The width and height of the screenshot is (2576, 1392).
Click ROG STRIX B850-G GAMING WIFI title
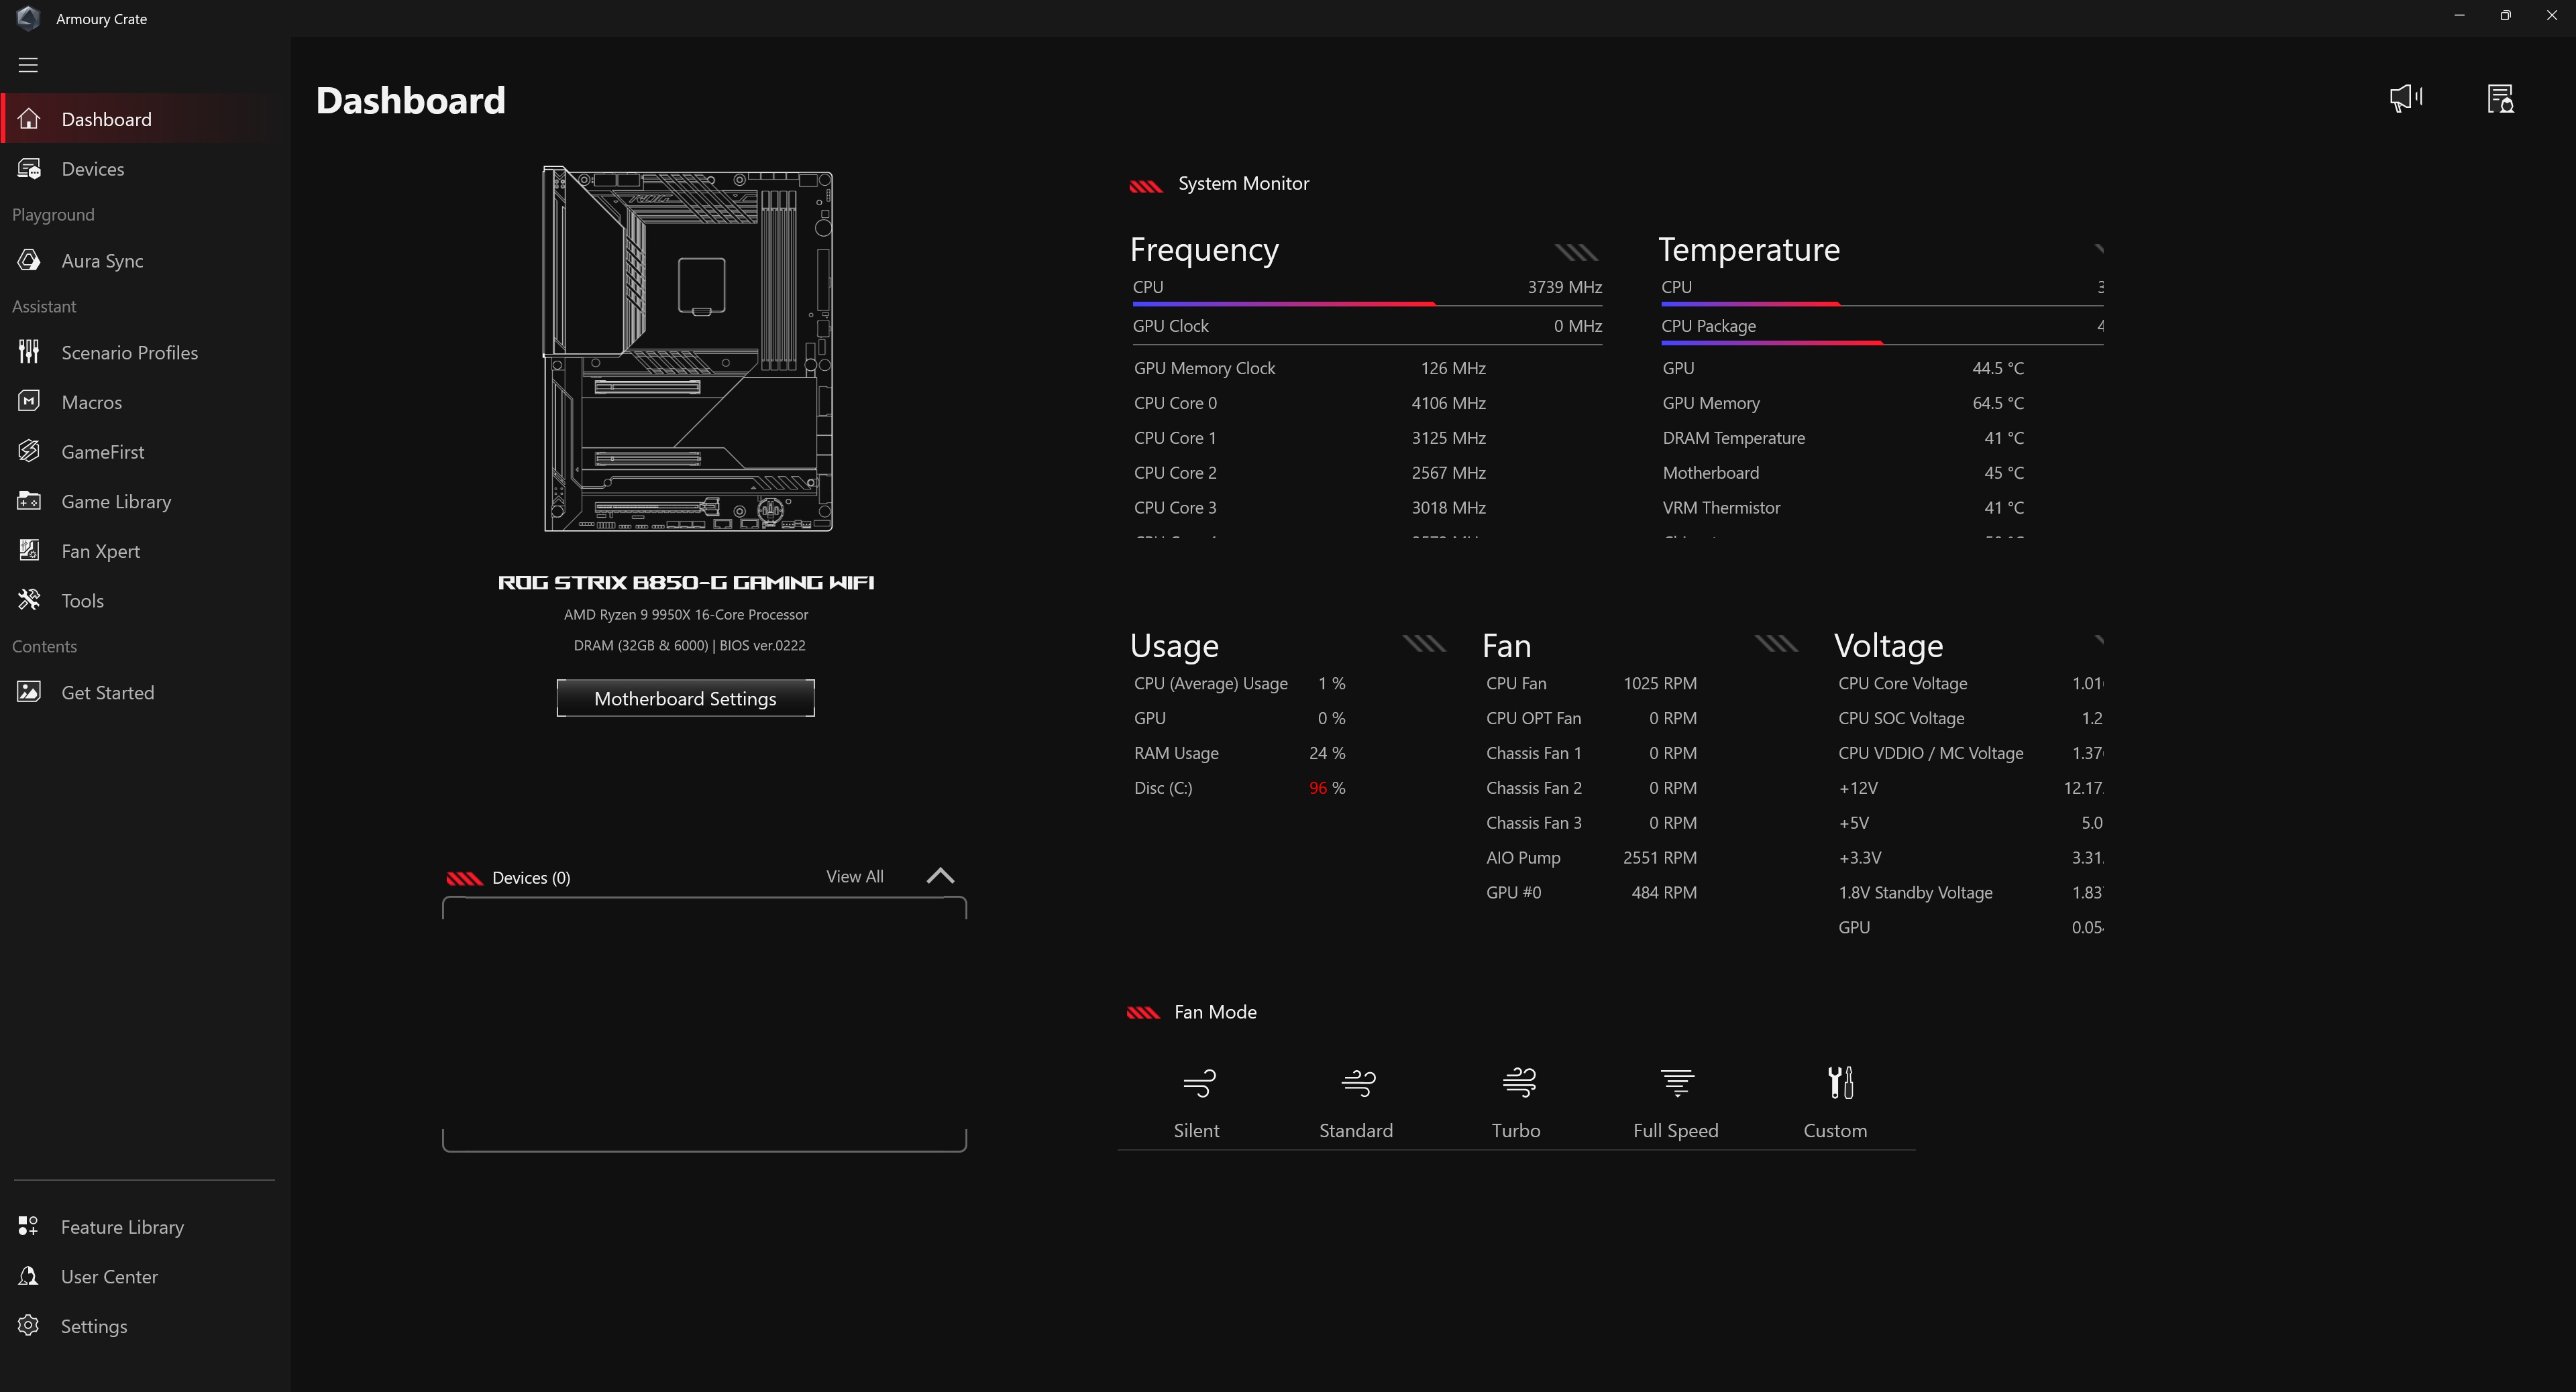click(x=686, y=581)
